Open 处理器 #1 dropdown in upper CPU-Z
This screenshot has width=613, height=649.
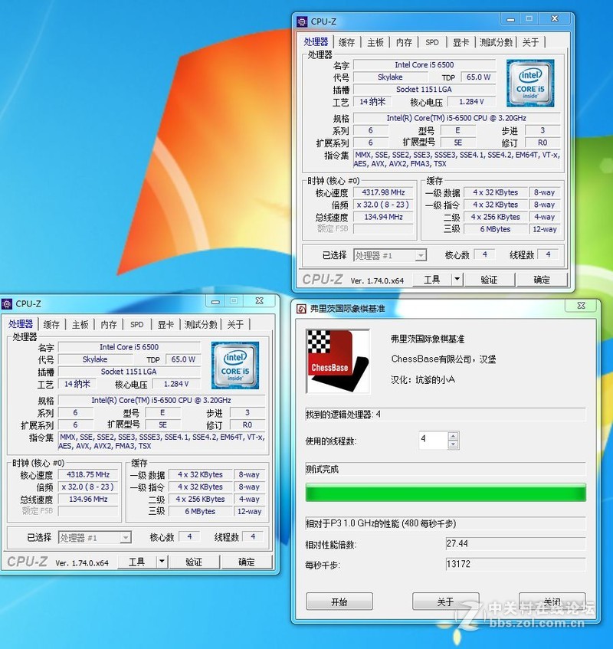(x=390, y=255)
